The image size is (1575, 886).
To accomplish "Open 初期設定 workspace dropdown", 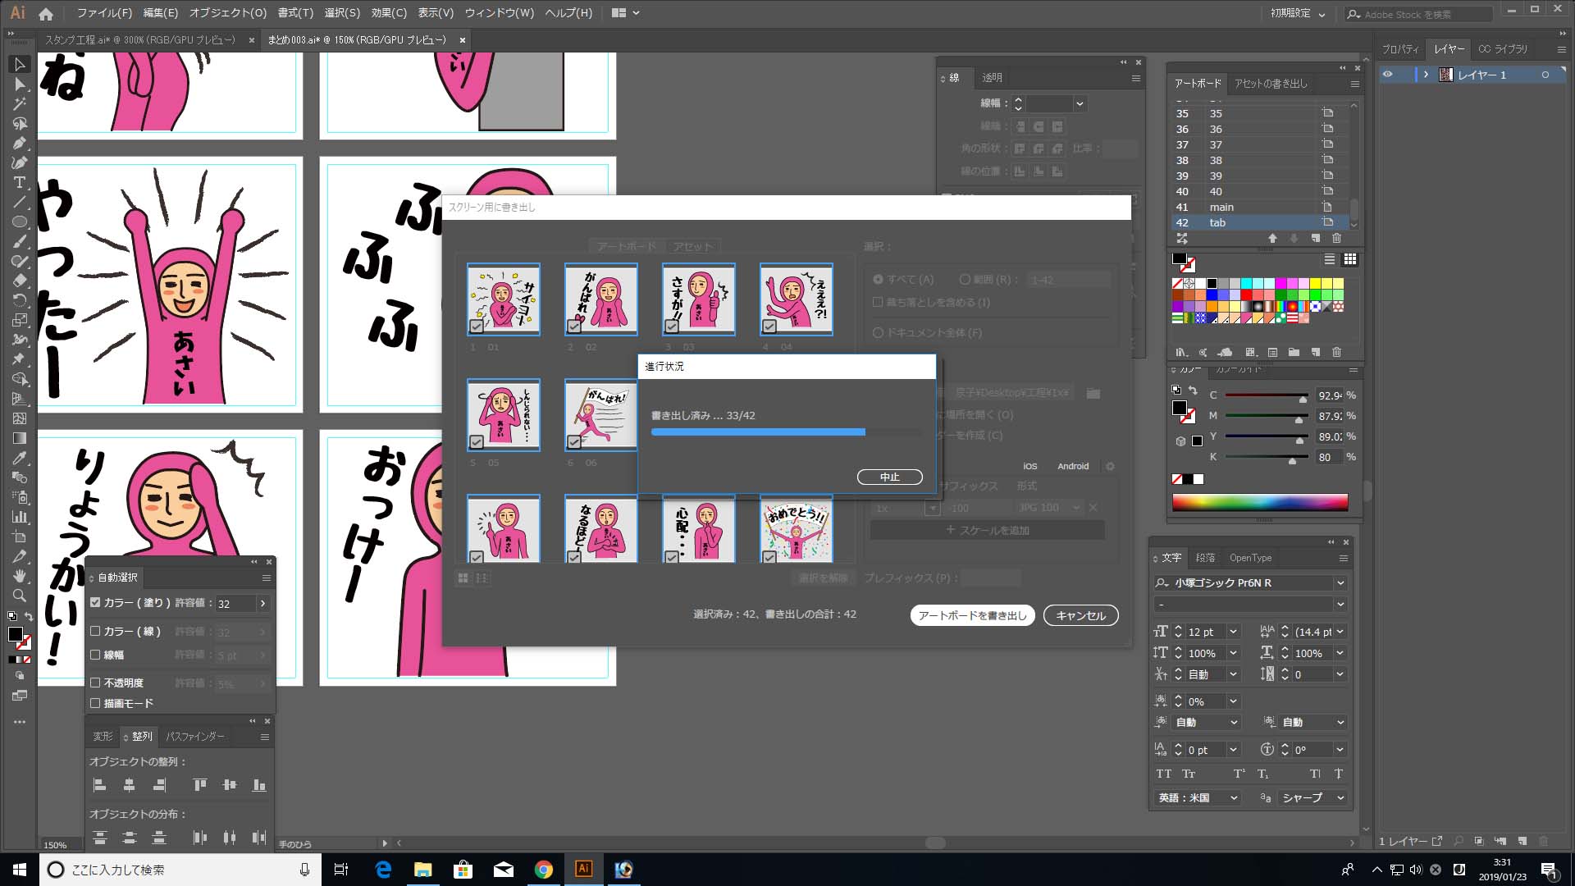I will 1298,13.
